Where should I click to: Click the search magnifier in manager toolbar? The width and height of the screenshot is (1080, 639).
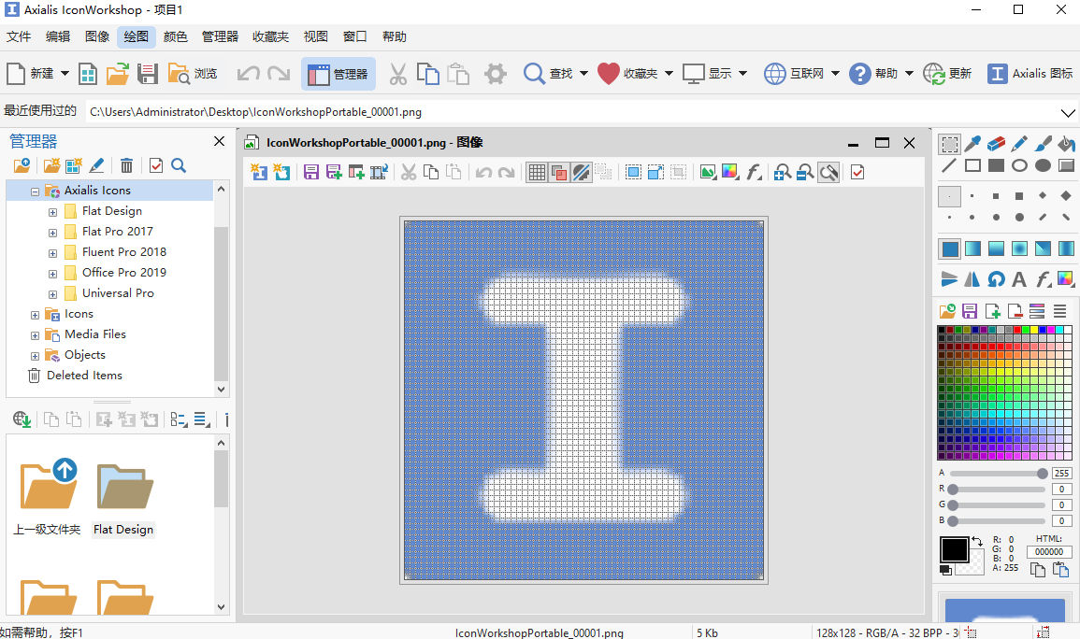point(179,165)
